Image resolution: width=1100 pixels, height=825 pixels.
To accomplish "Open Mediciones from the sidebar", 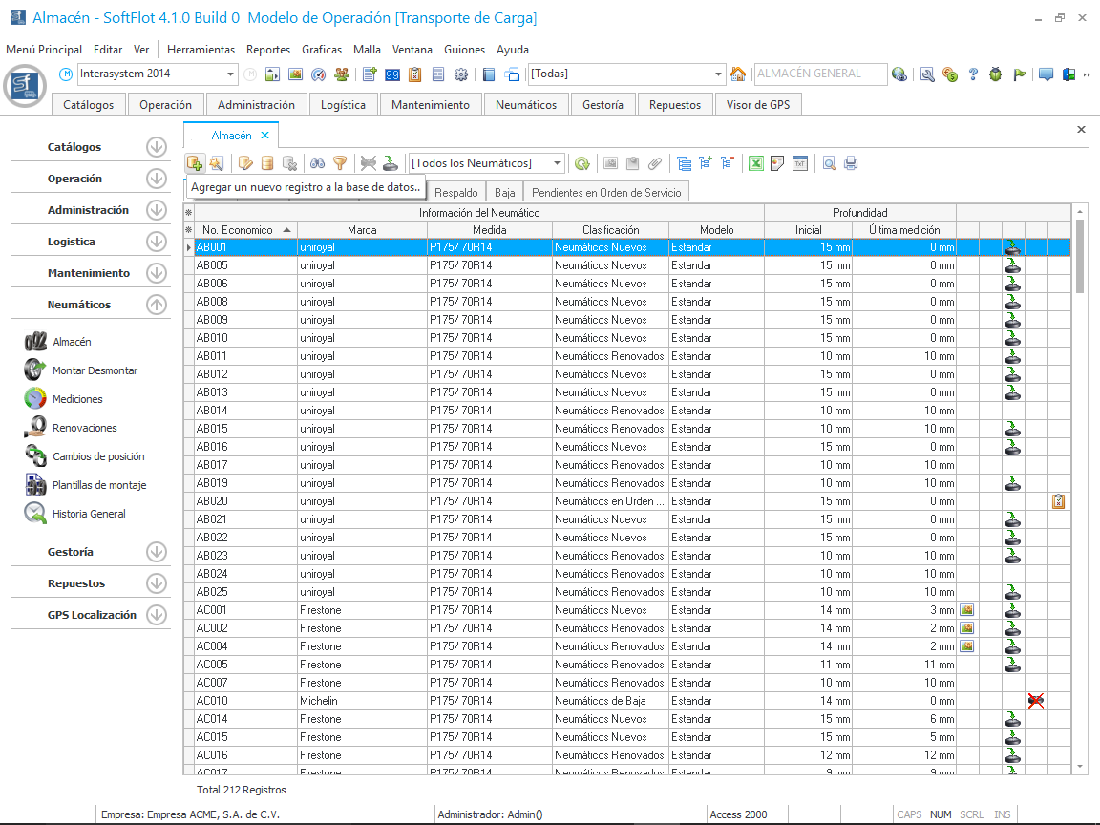I will pyautogui.click(x=77, y=399).
